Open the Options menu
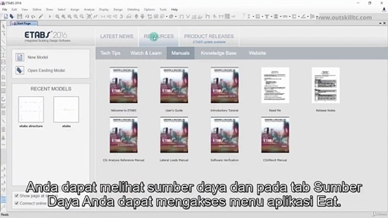Image resolution: width=388 pixels, height=218 pixels. (x=149, y=10)
